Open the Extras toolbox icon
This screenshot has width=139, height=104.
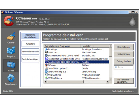pos(11,64)
